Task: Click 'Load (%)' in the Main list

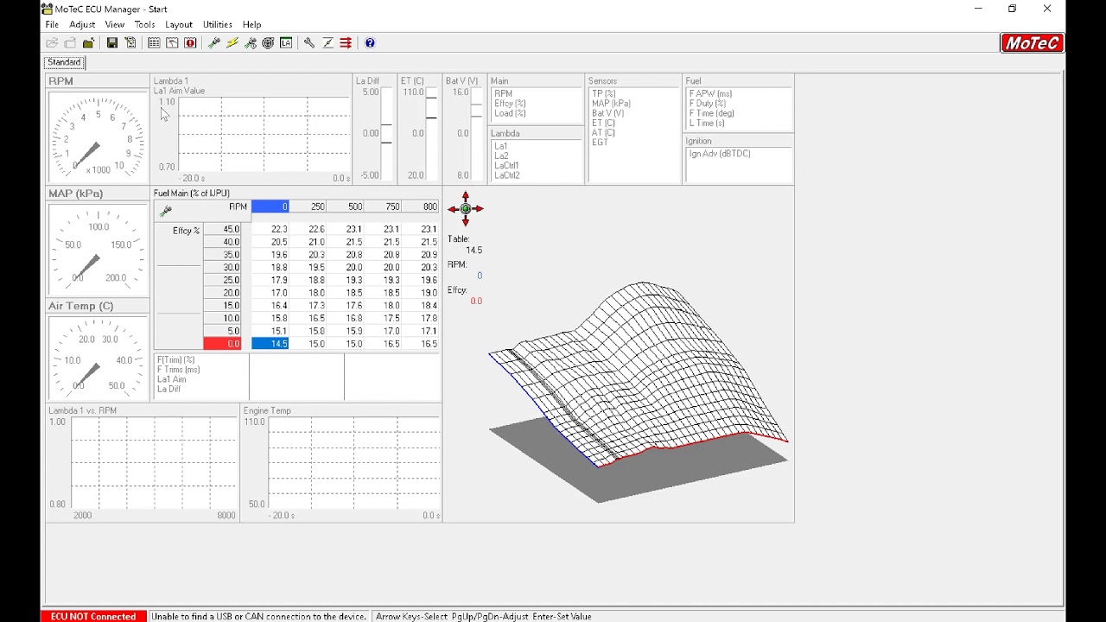Action: (510, 113)
